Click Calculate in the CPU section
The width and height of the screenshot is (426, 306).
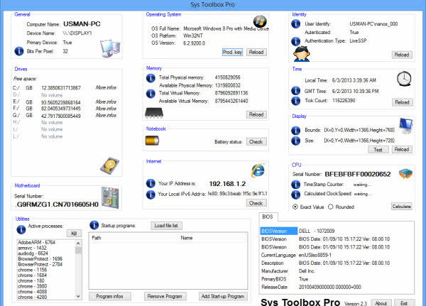point(402,207)
